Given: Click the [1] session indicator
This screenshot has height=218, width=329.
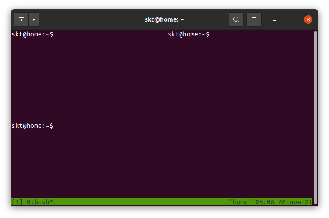Looking at the screenshot, I should tap(17, 202).
